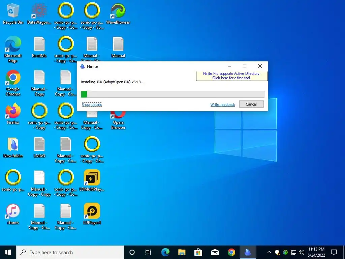
Task: Select the New folder desktop icon
Action: tap(13, 148)
